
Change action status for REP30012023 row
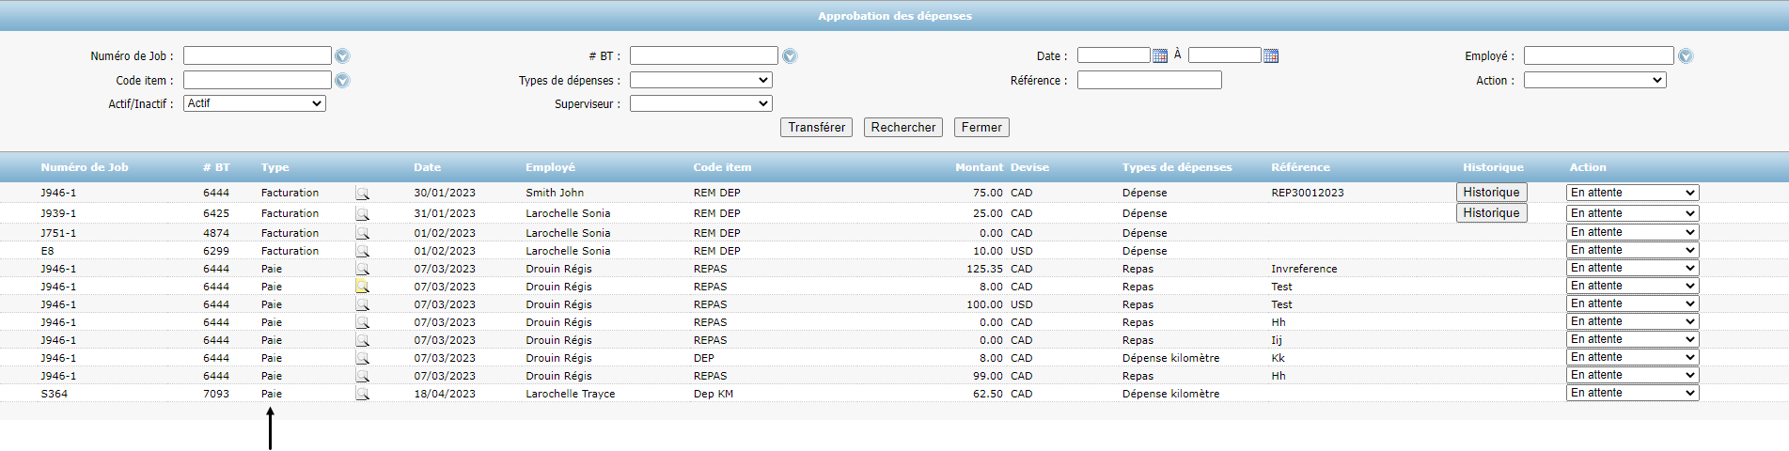(1632, 193)
